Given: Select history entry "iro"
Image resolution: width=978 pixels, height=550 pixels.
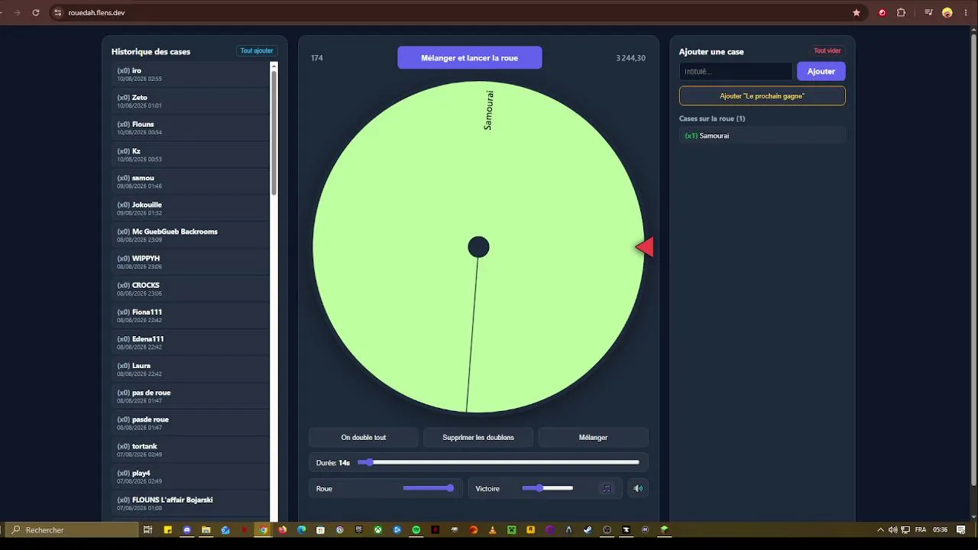Looking at the screenshot, I should coord(190,74).
